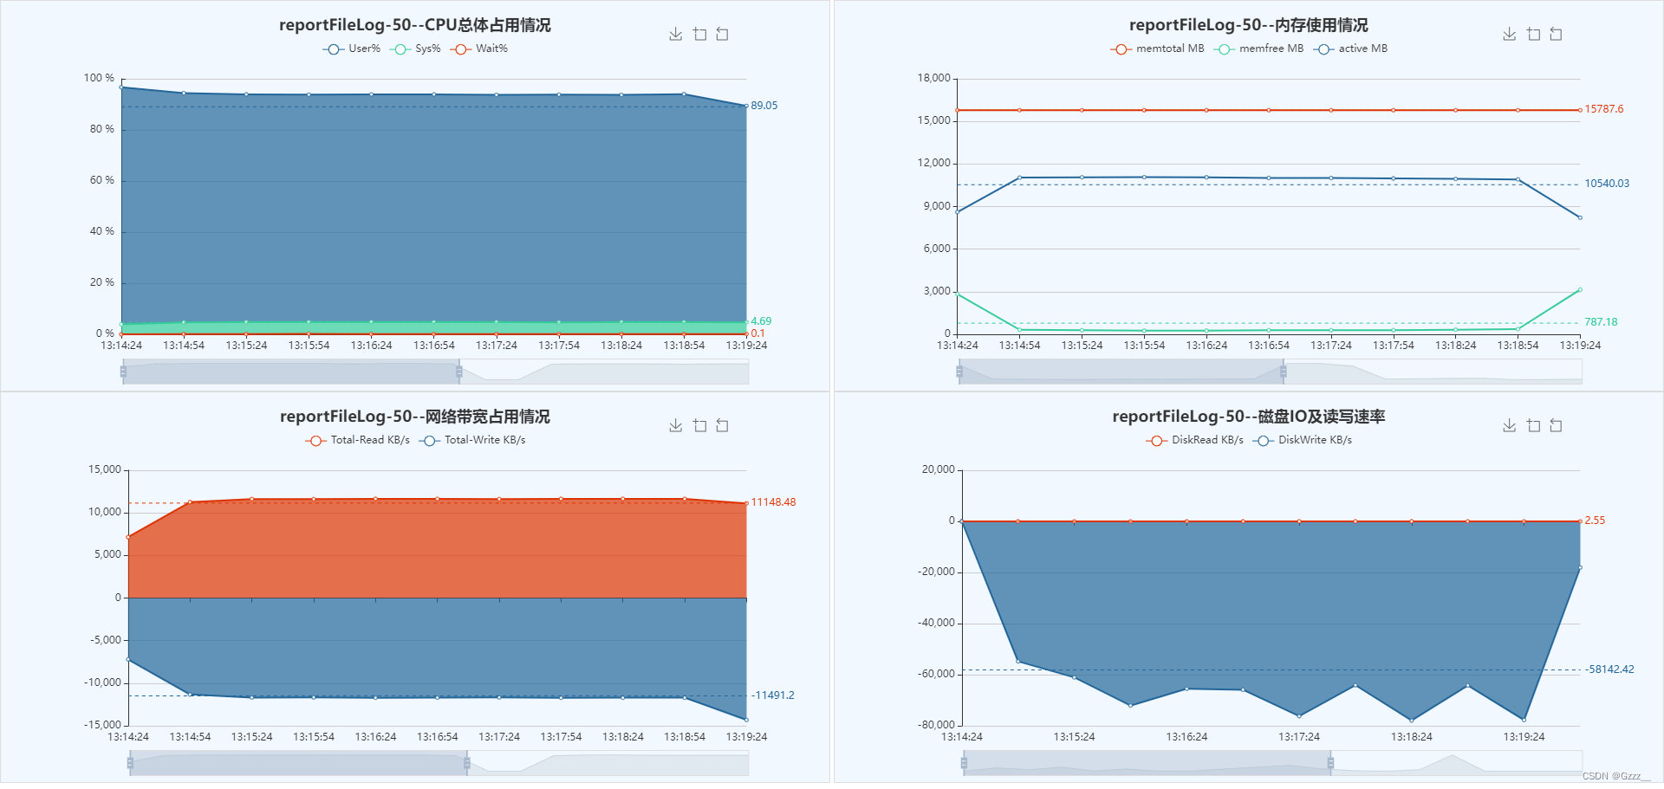Click disk IO zoom slider left handle
This screenshot has height=789, width=1664.
(x=964, y=764)
